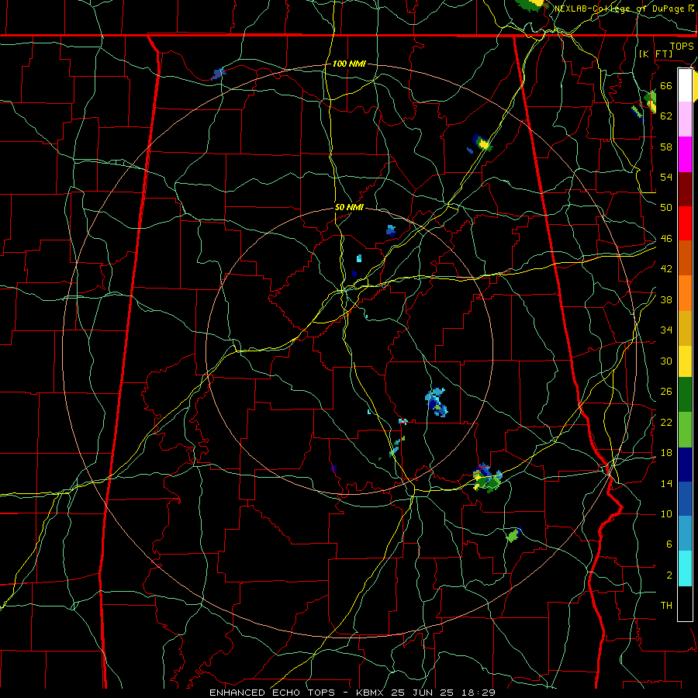This screenshot has width=698, height=698.
Task: Click the "50 NMI" range ring label
Action: coord(349,207)
